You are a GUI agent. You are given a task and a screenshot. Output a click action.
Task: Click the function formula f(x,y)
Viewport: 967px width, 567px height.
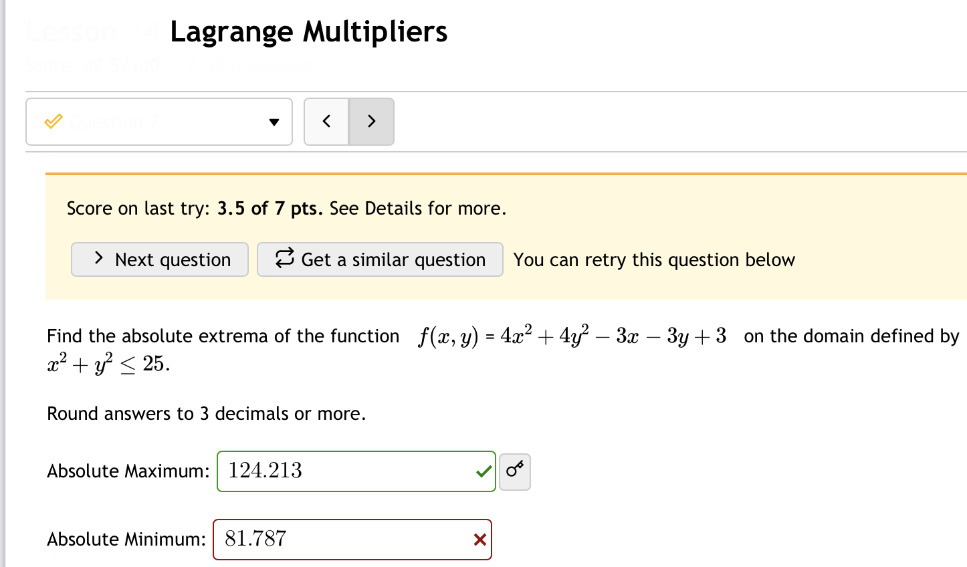572,336
